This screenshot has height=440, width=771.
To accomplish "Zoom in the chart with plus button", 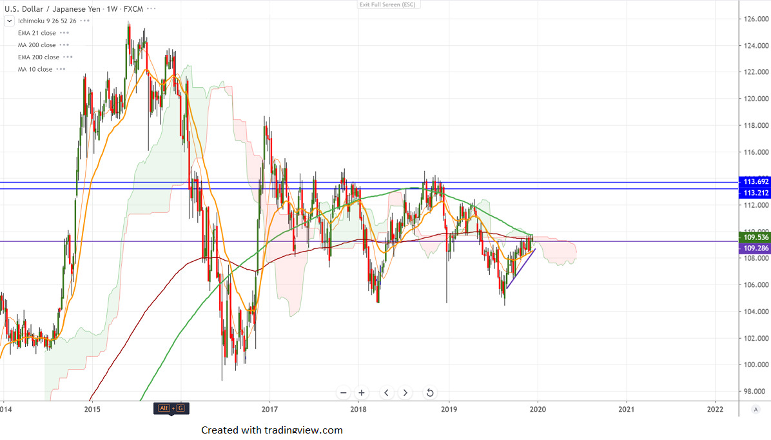I will 362,393.
